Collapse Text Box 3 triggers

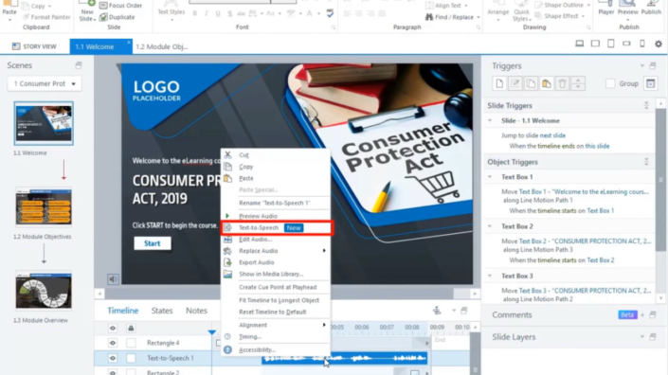click(490, 276)
